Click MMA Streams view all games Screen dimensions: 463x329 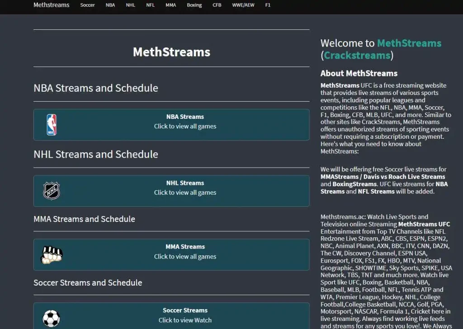click(185, 257)
